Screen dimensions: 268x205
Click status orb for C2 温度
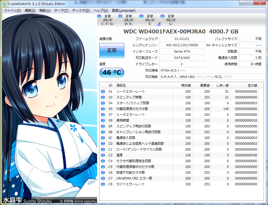[103, 155]
